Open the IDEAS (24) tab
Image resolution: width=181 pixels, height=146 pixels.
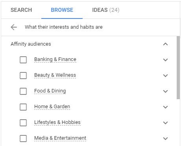click(x=106, y=10)
